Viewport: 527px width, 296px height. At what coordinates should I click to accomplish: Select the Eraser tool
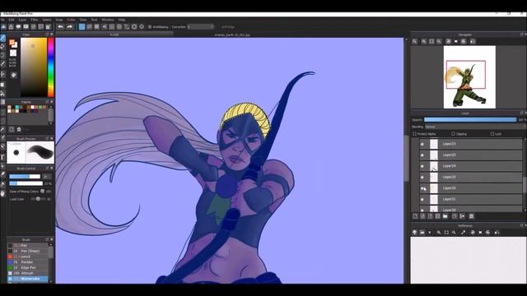click(2, 47)
